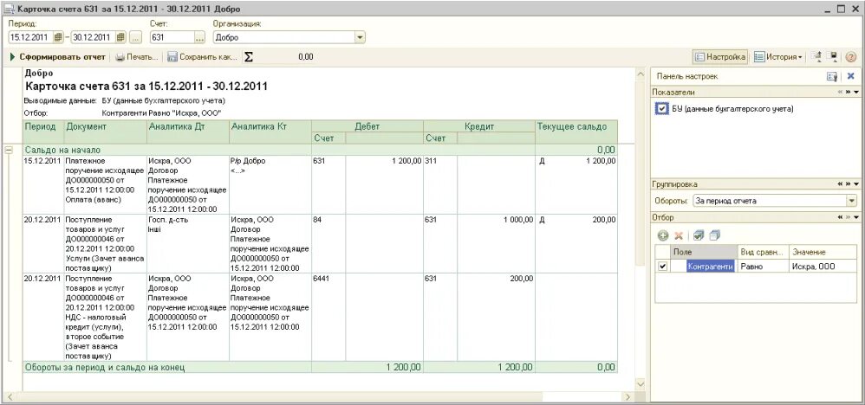
Task: Collapse report rows with minus box
Action: (9, 150)
